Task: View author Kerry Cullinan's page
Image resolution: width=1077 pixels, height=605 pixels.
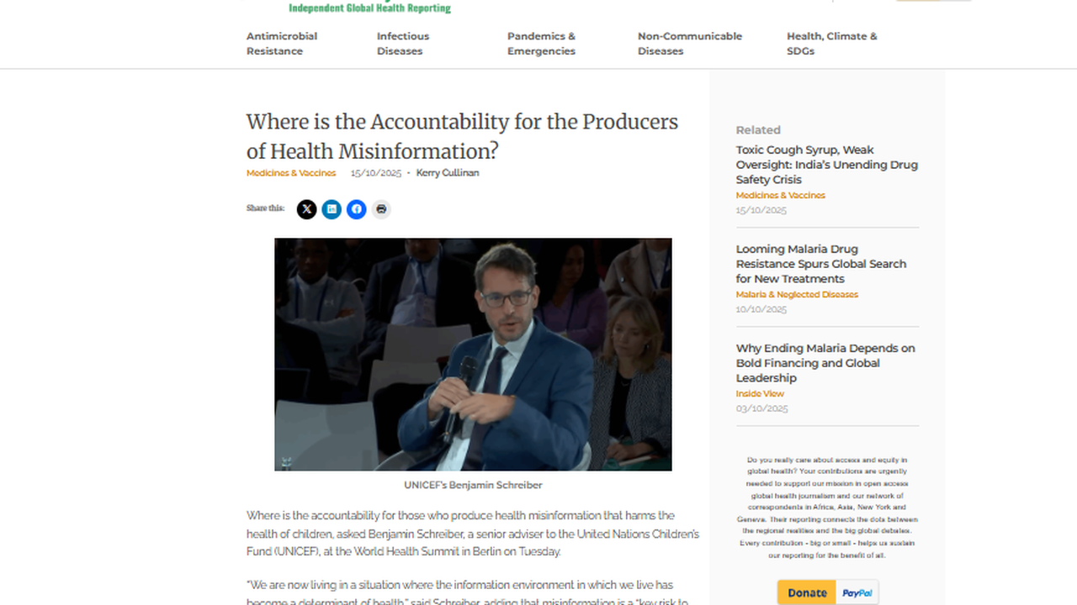Action: point(448,173)
